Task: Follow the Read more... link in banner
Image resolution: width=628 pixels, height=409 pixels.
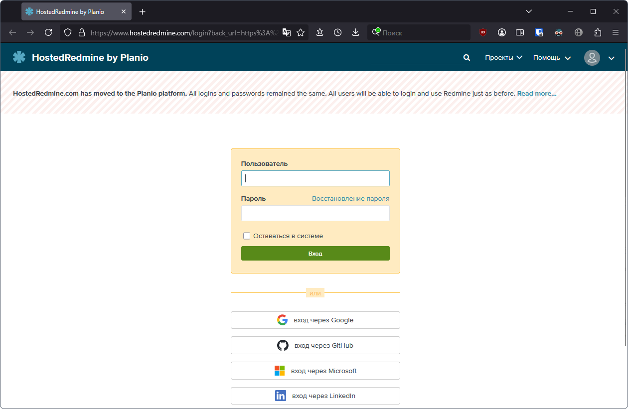Action: (x=537, y=93)
